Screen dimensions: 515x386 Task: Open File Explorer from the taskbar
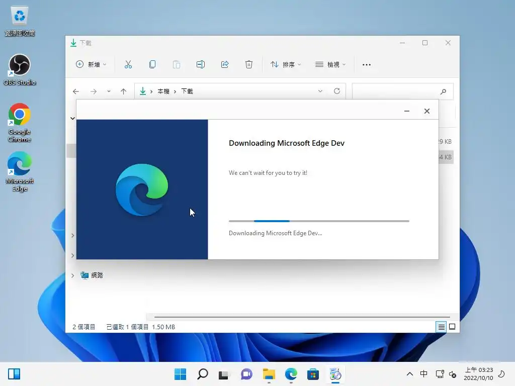point(269,374)
